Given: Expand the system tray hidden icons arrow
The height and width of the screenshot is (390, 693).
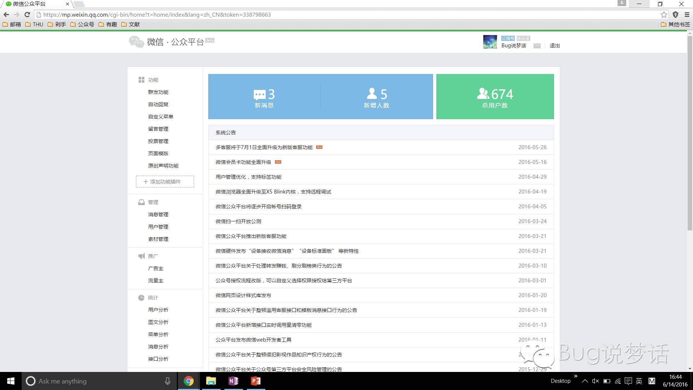Looking at the screenshot, I should (x=585, y=381).
